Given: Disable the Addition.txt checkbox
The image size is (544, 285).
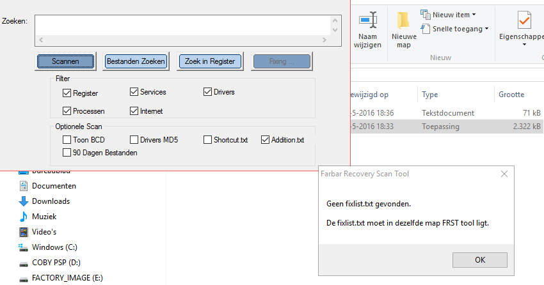Looking at the screenshot, I should [x=265, y=139].
